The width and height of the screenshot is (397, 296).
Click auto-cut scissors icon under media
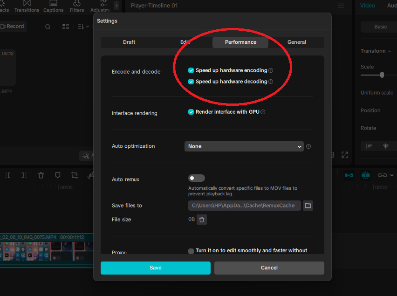(86, 156)
